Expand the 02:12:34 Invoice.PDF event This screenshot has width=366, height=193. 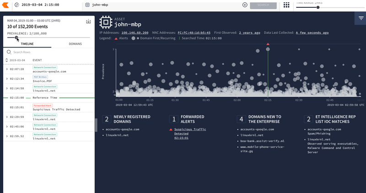tap(7, 79)
